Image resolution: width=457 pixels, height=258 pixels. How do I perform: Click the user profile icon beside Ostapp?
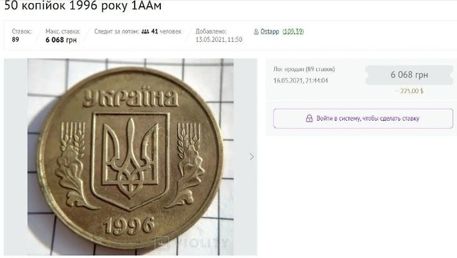pyautogui.click(x=256, y=31)
